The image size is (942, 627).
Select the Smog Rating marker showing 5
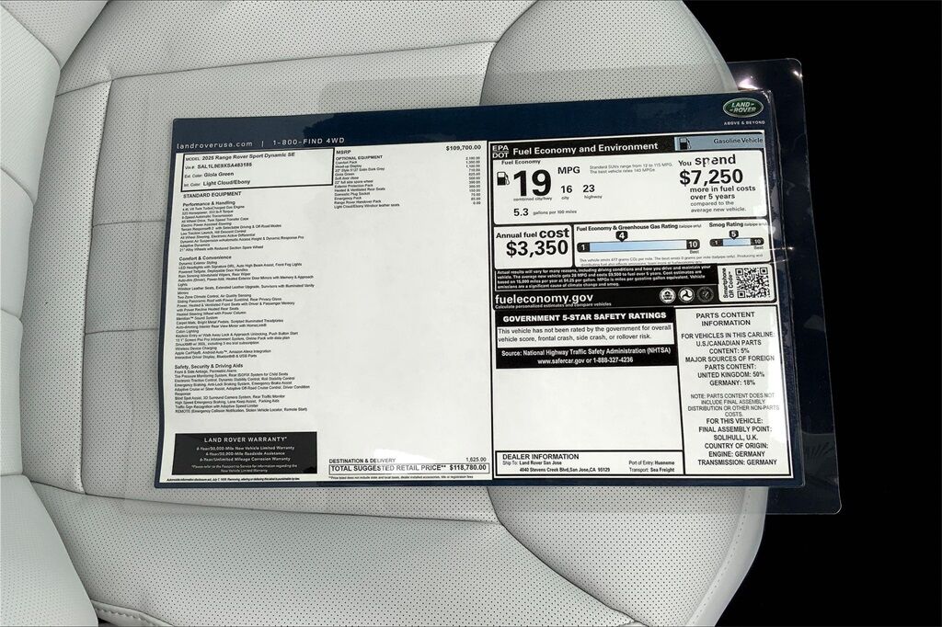coord(733,234)
